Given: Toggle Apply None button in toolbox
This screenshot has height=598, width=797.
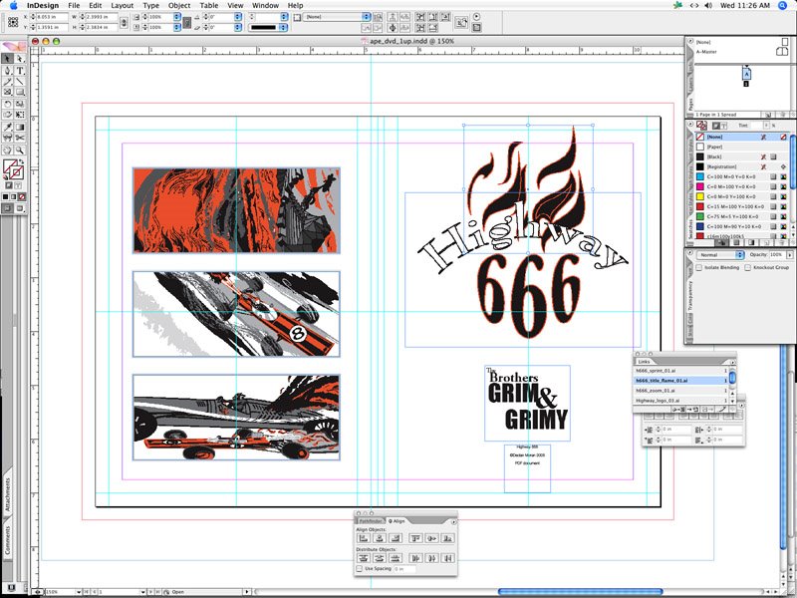Looking at the screenshot, I should 21,196.
